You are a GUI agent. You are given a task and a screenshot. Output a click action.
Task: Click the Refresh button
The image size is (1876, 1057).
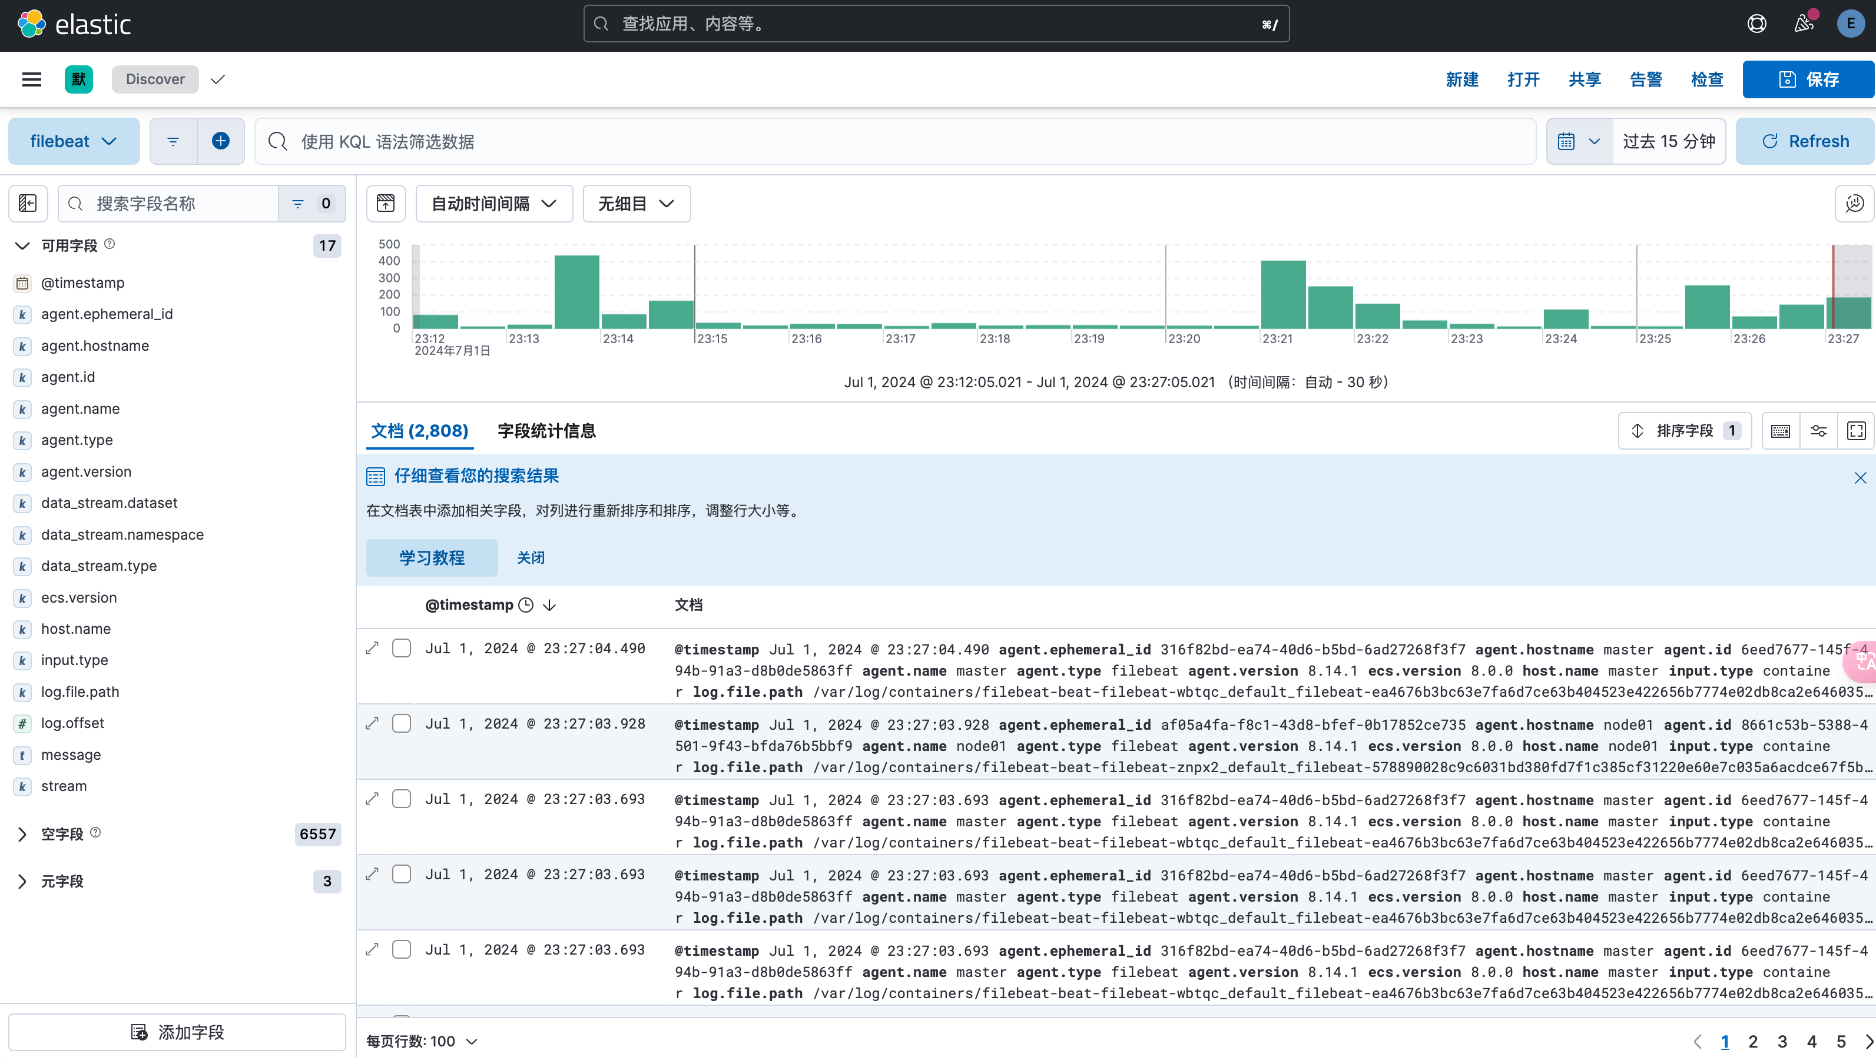click(x=1805, y=141)
